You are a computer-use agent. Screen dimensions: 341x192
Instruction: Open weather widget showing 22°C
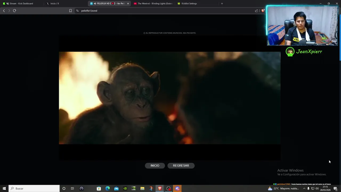(284, 188)
